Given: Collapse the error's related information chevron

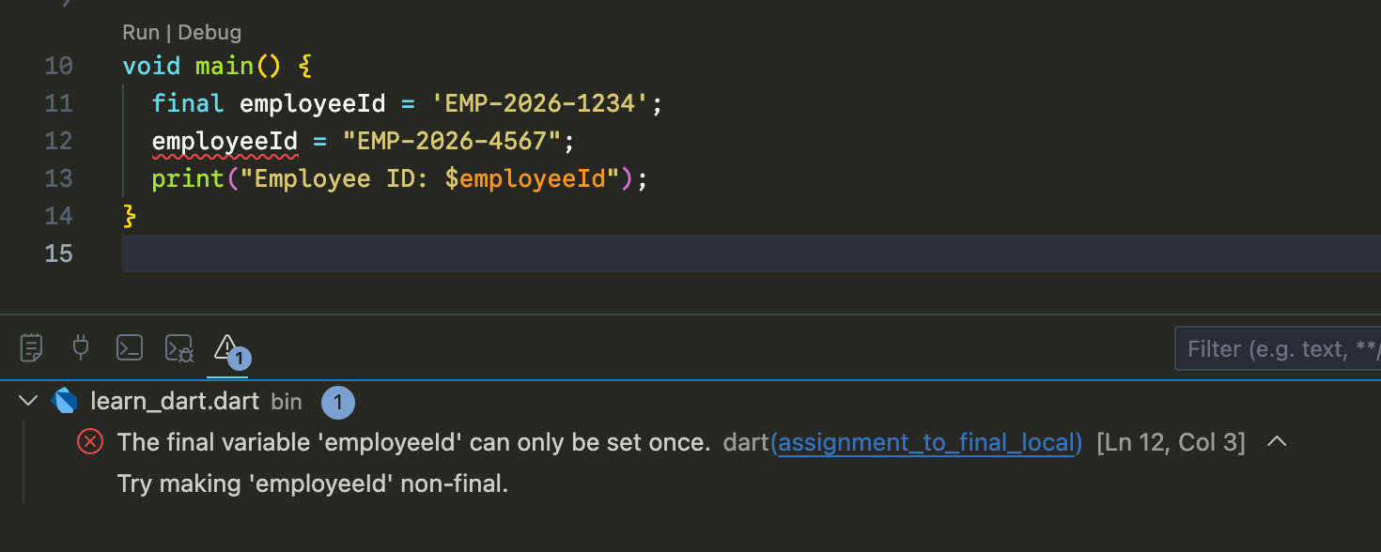Looking at the screenshot, I should pos(1277,442).
